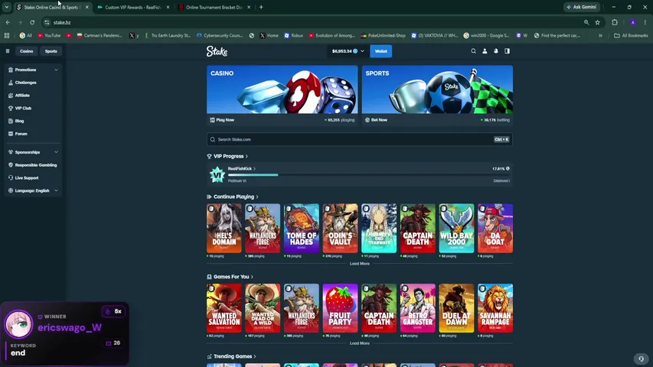This screenshot has width=653, height=367.
Task: Open Games For You section link
Action: [x=230, y=277]
